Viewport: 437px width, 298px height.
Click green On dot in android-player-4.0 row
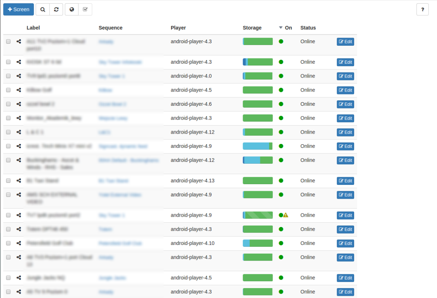281,76
